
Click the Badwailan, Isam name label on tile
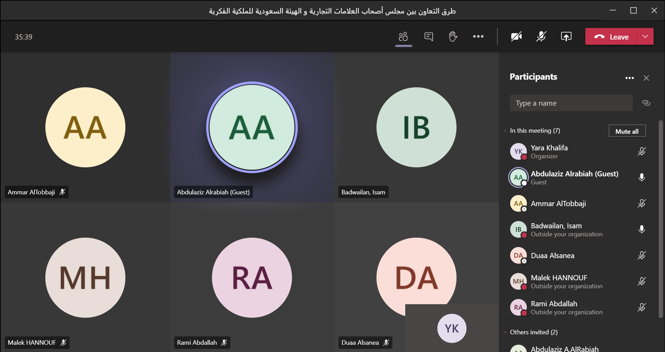pyautogui.click(x=363, y=192)
